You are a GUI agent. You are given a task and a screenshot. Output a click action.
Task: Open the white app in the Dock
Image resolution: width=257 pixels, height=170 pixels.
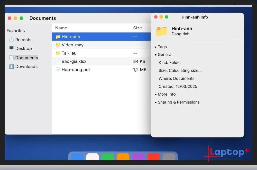pos(93,157)
